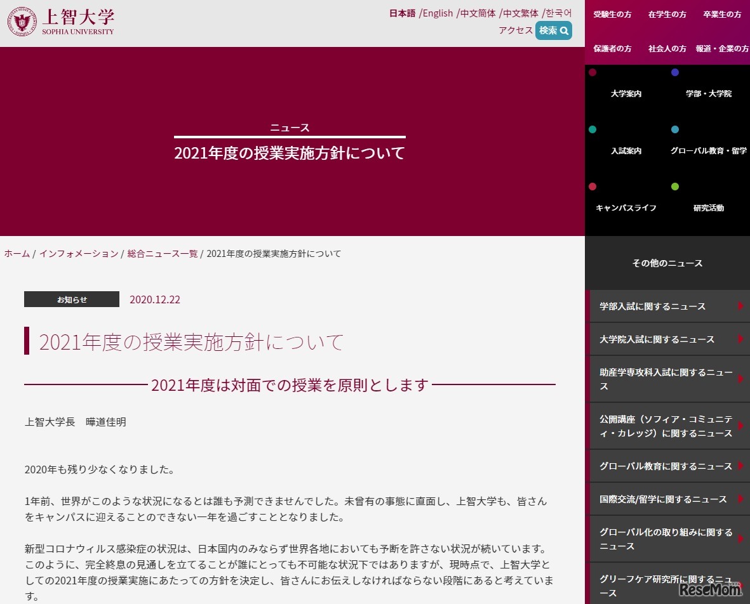Select 日本語 language option
The image size is (750, 604).
pos(402,13)
